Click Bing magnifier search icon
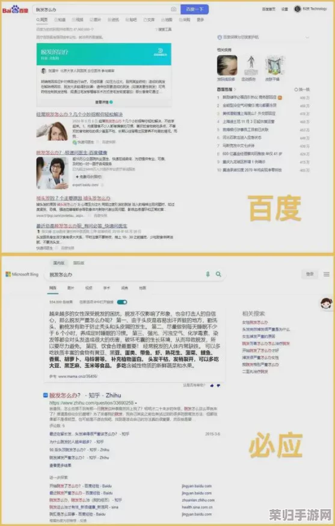 click(218, 274)
